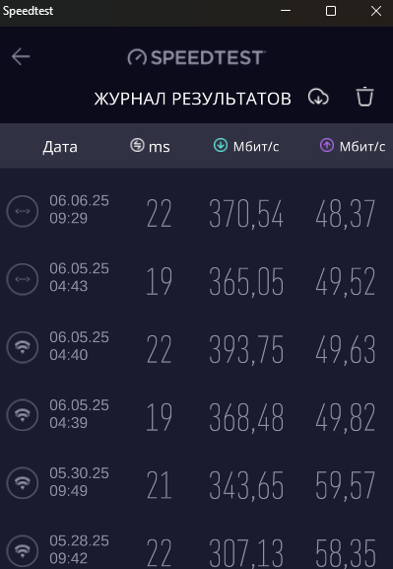Click the Wi-Fi icon for 06.05.25 04:40 result

pos(23,347)
